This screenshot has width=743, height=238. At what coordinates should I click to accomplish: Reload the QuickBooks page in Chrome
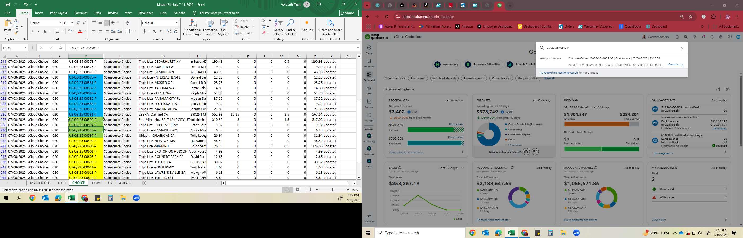(x=387, y=17)
